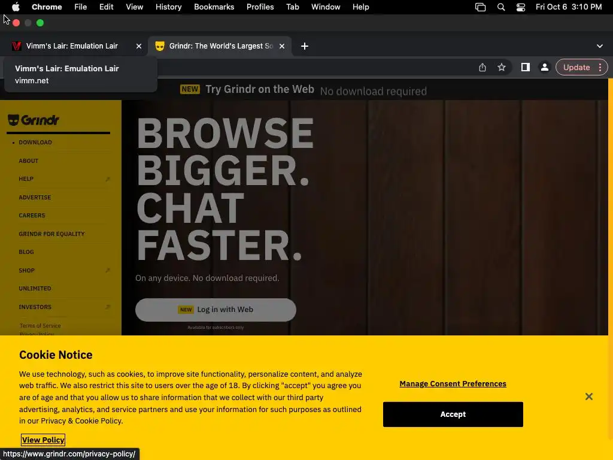This screenshot has height=460, width=613.
Task: Click the Grindr tab favicon
Action: point(159,46)
